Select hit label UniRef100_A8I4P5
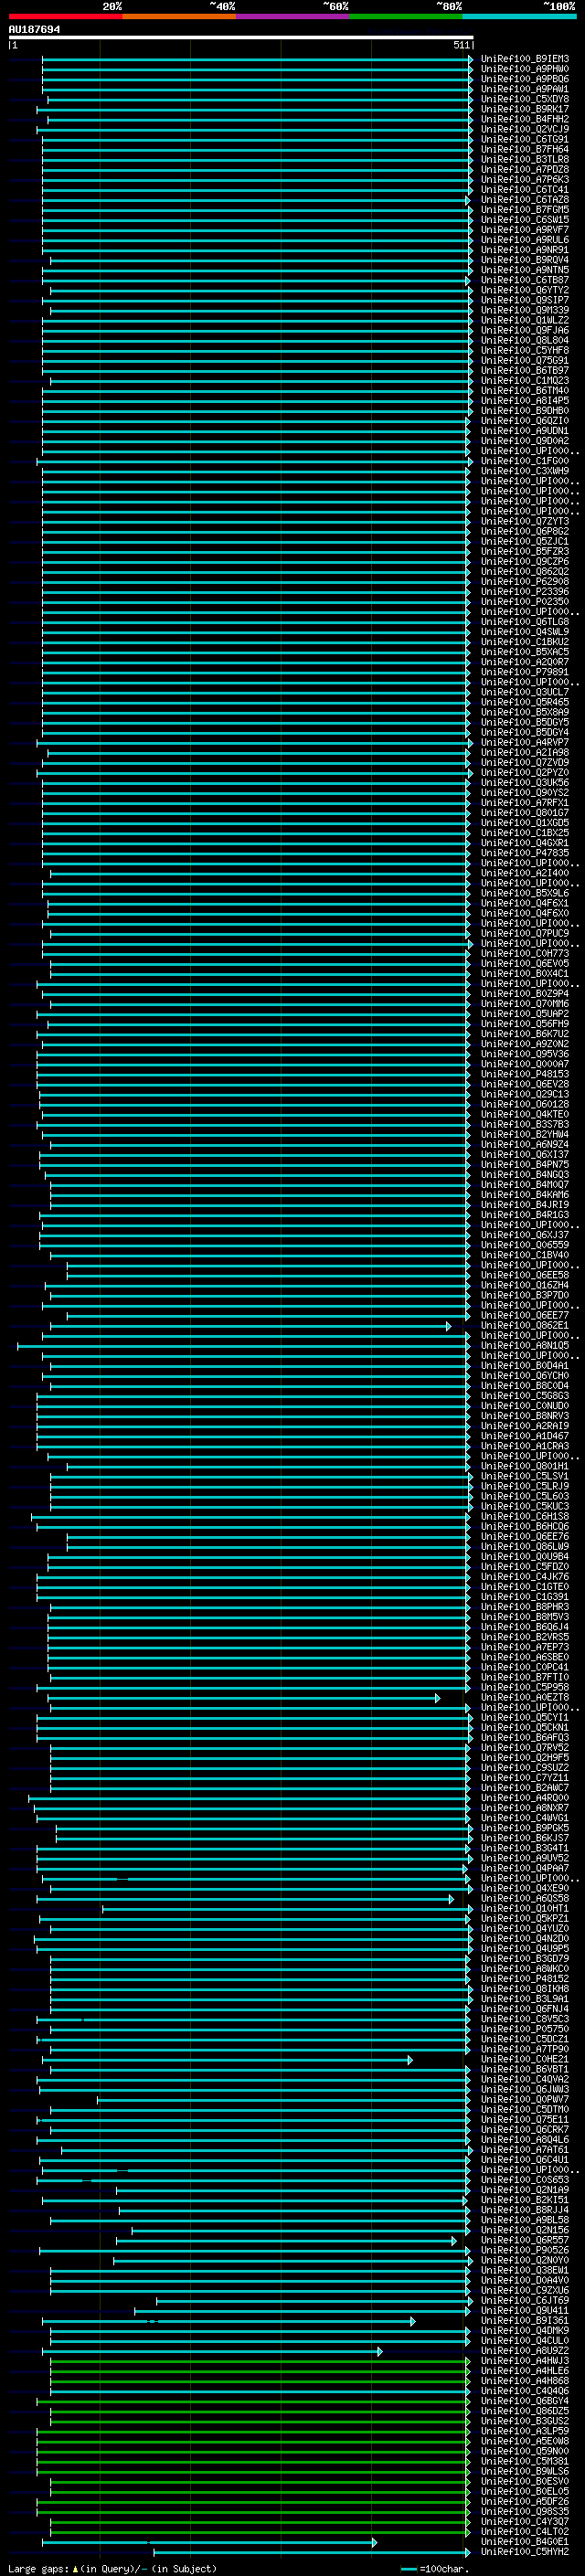This screenshot has width=585, height=2576. 524,401
